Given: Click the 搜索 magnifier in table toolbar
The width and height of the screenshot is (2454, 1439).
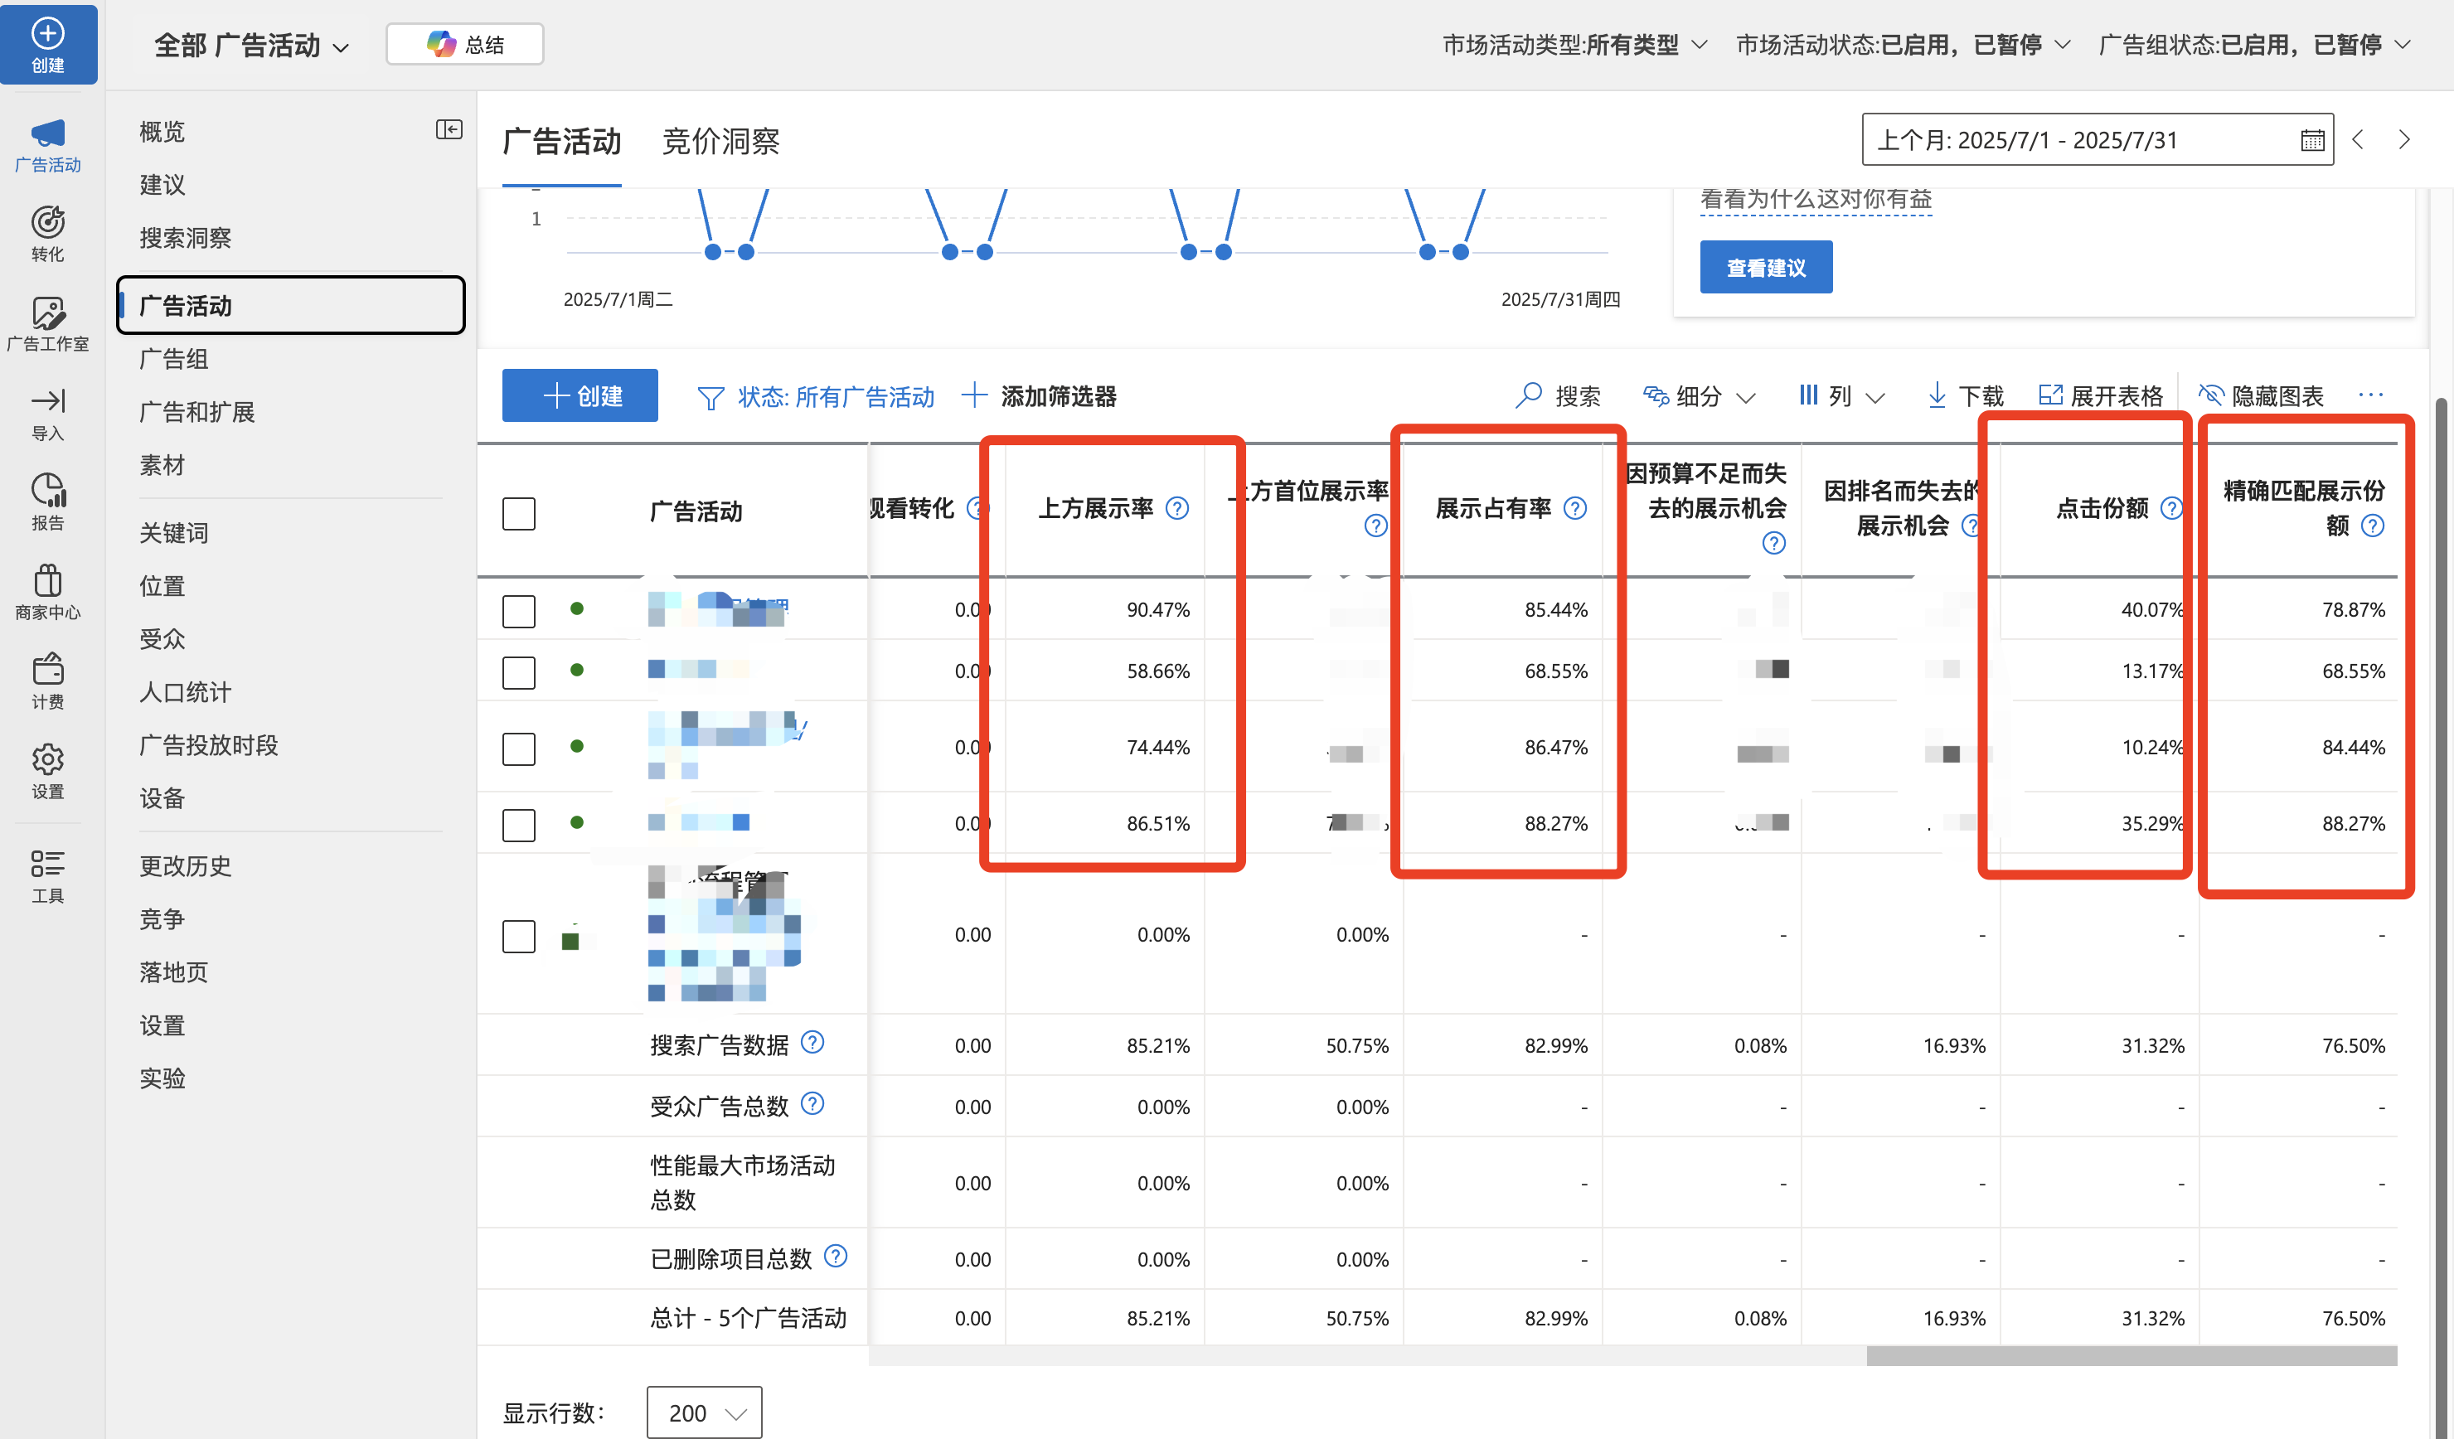Looking at the screenshot, I should click(x=1529, y=395).
